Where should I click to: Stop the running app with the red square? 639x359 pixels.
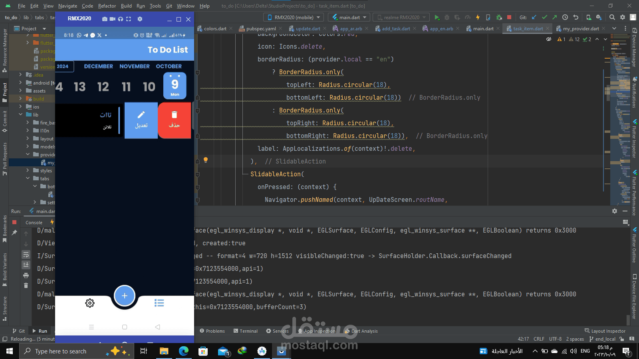click(509, 17)
